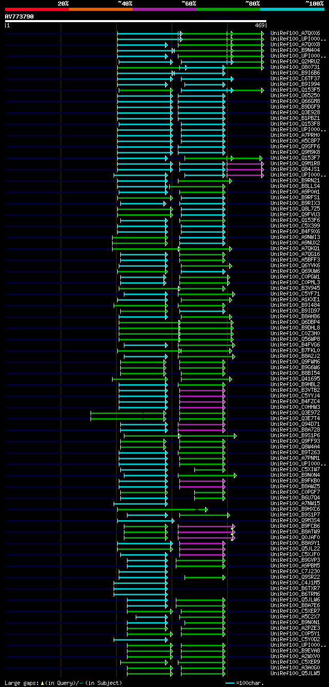The image size is (329, 687).
Task: Select the UniRef100_A9P0A1 label
Action: 295,192
